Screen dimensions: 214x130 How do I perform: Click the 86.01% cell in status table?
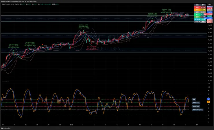203,12
